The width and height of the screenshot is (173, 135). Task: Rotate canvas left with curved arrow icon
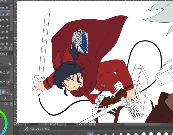[80, 124]
